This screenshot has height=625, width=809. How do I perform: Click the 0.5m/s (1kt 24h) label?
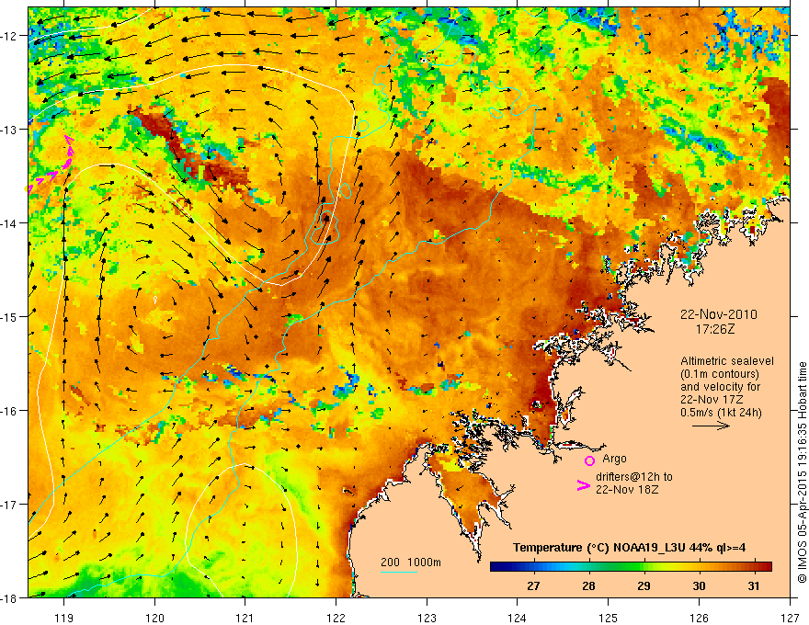click(x=721, y=413)
